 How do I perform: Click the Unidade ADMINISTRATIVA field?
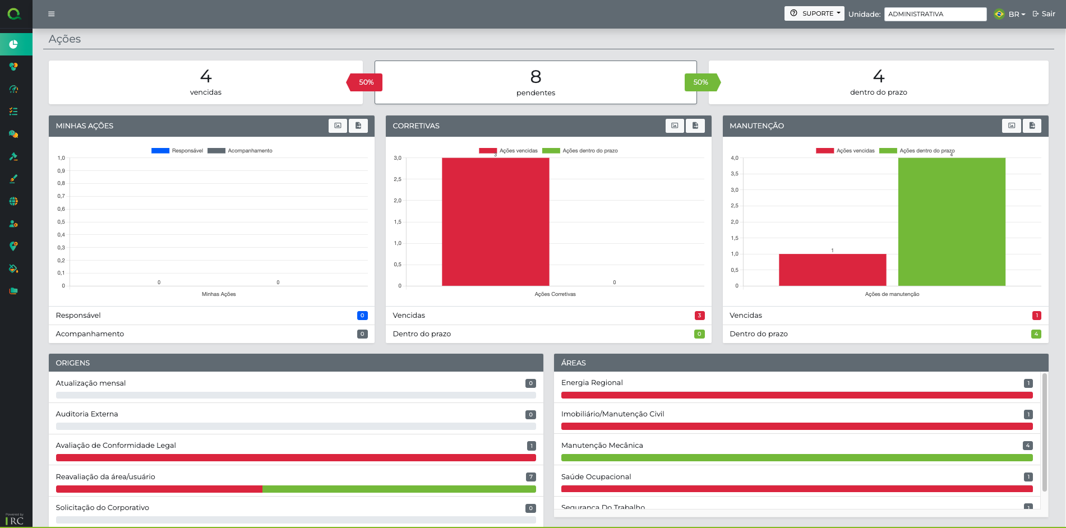pos(935,14)
